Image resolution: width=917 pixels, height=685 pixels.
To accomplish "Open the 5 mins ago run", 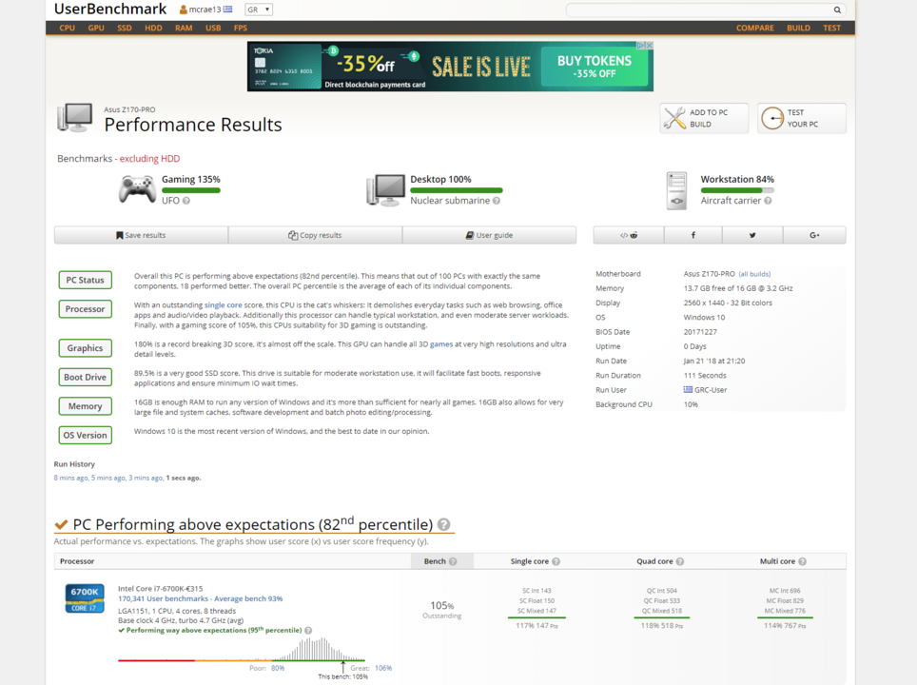I will point(108,478).
